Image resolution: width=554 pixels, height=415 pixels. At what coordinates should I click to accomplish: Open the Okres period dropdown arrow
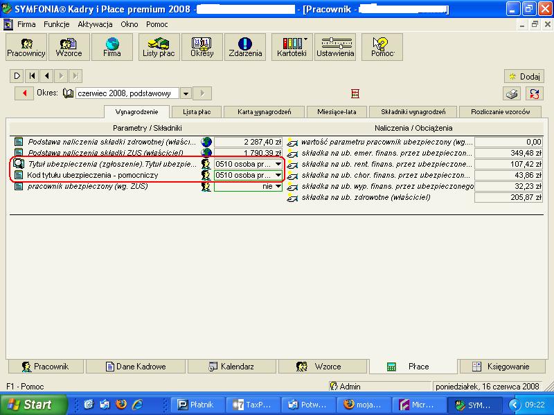[186, 93]
